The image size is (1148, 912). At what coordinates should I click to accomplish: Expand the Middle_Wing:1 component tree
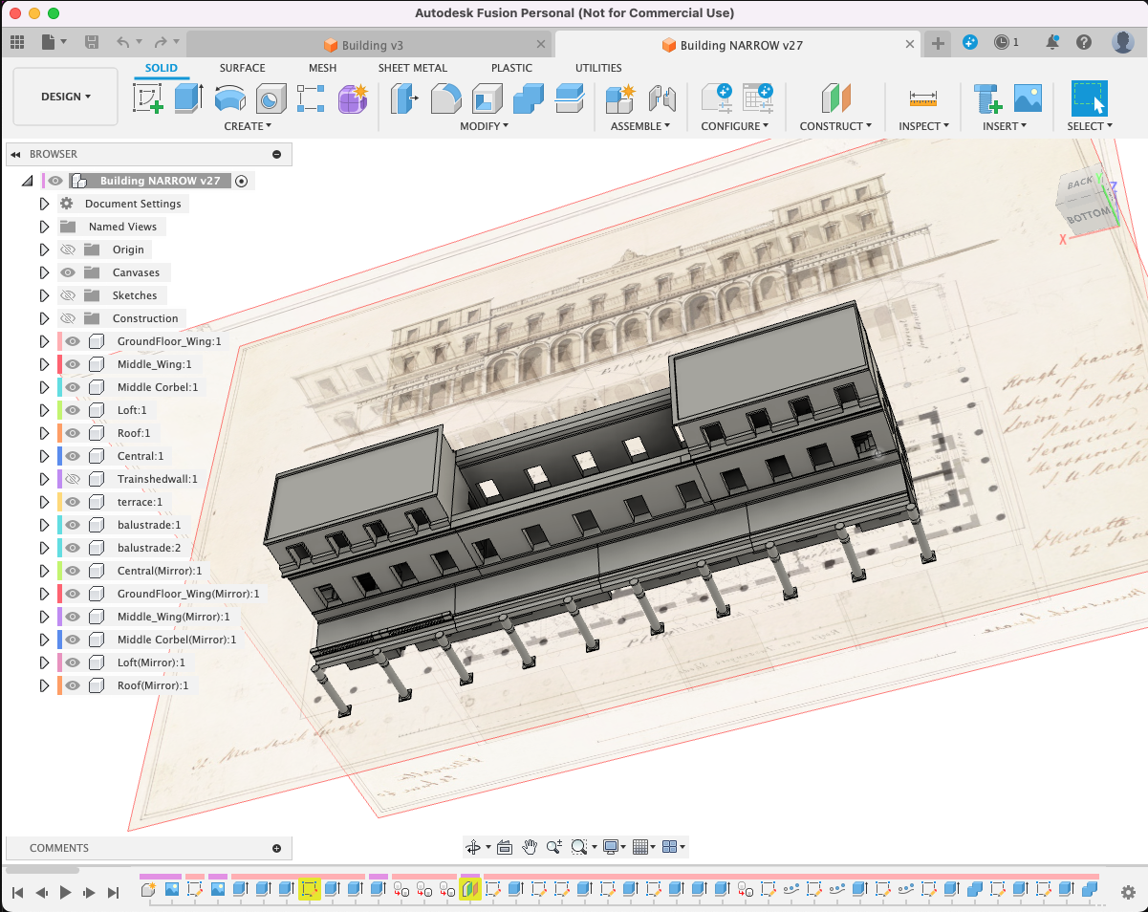tap(44, 364)
